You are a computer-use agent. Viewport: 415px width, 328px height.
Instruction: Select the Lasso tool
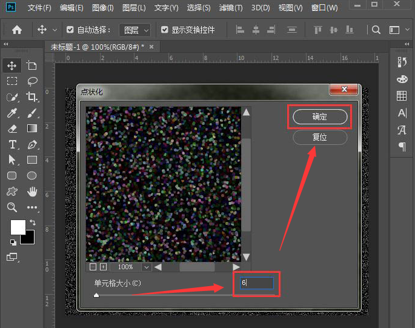(x=32, y=81)
